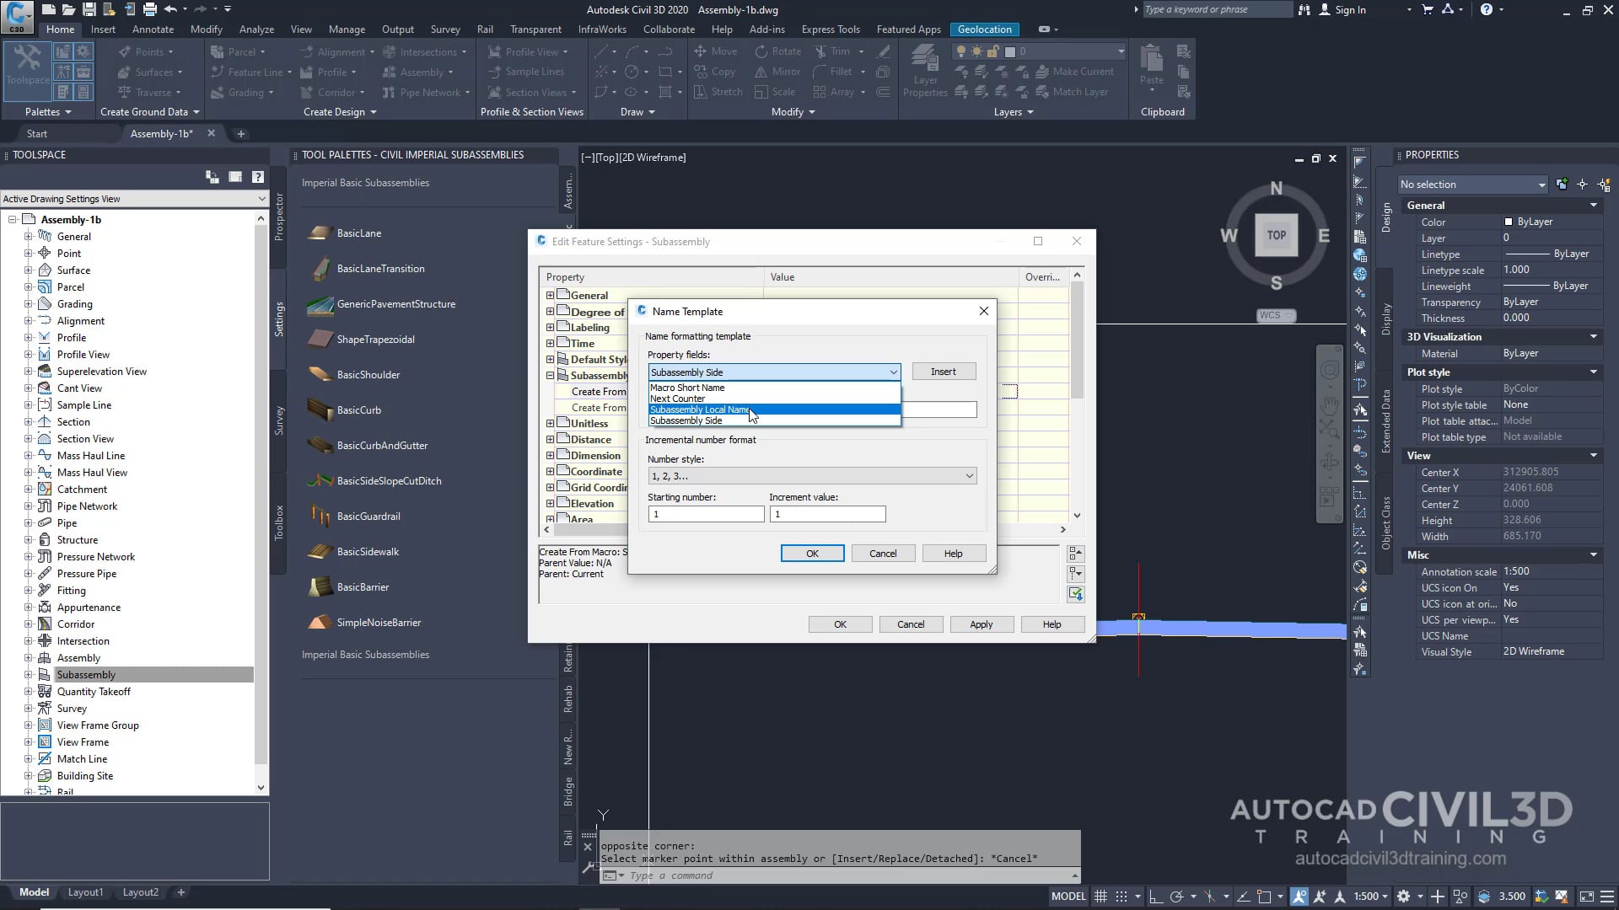Viewport: 1619px width, 910px height.
Task: Open the Number style dropdown
Action: coord(812,476)
